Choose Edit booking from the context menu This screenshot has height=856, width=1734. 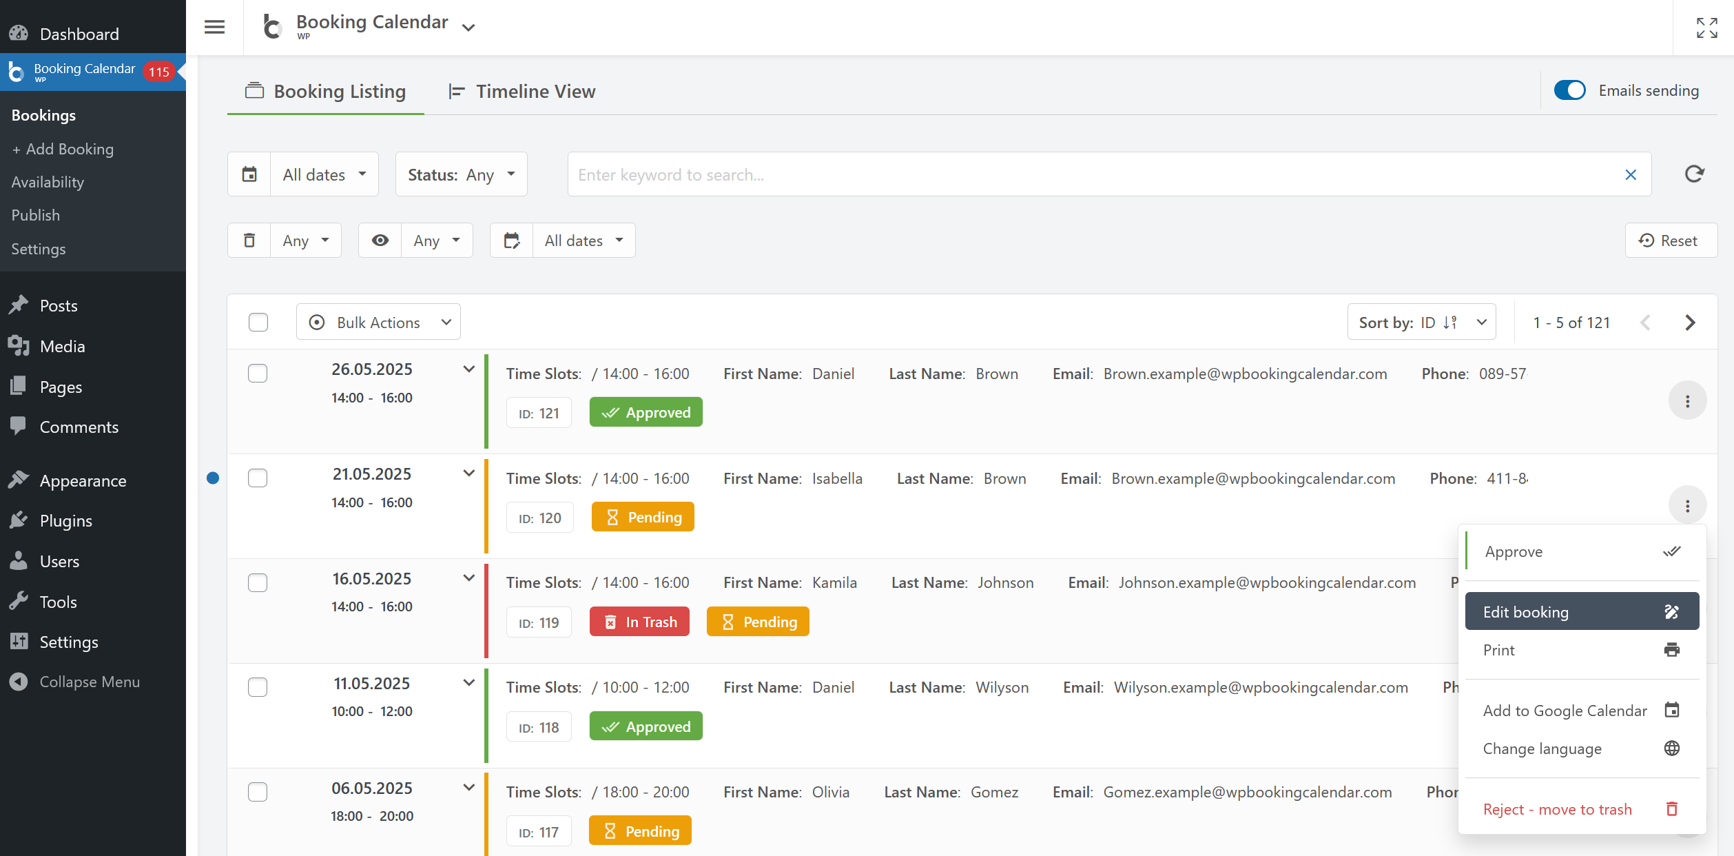(1582, 611)
